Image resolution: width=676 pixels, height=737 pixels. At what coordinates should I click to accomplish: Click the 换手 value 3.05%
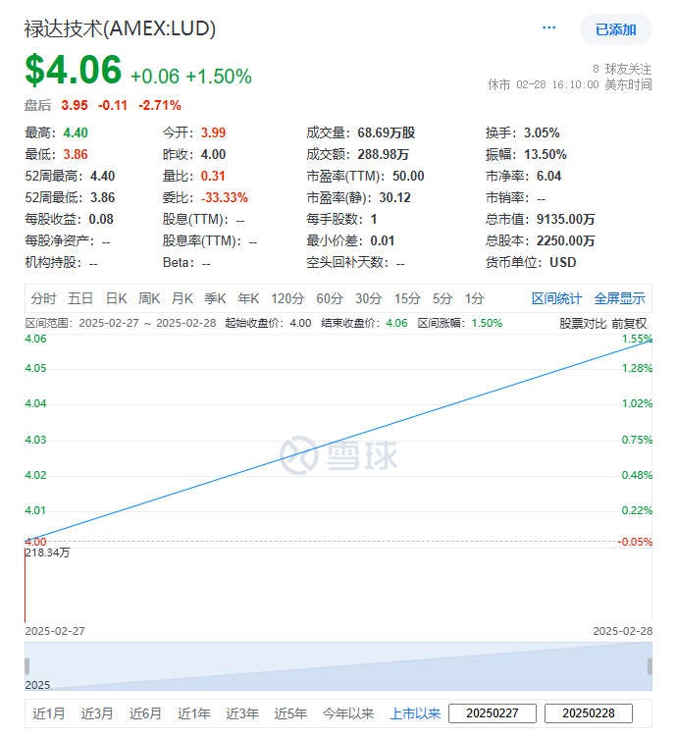[542, 133]
